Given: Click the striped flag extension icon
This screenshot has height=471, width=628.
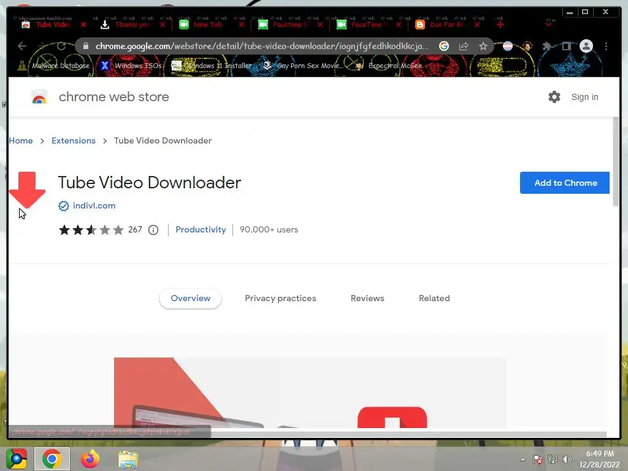Looking at the screenshot, I should [507, 46].
